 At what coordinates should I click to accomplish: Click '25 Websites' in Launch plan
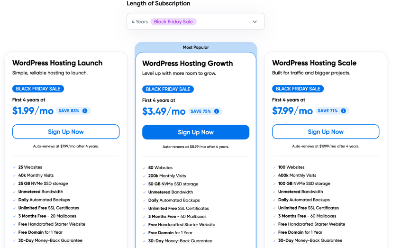30,167
